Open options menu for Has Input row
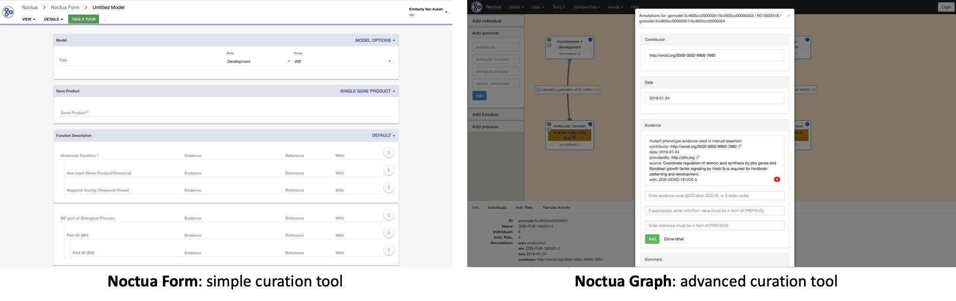Image resolution: width=956 pixels, height=301 pixels. (388, 170)
